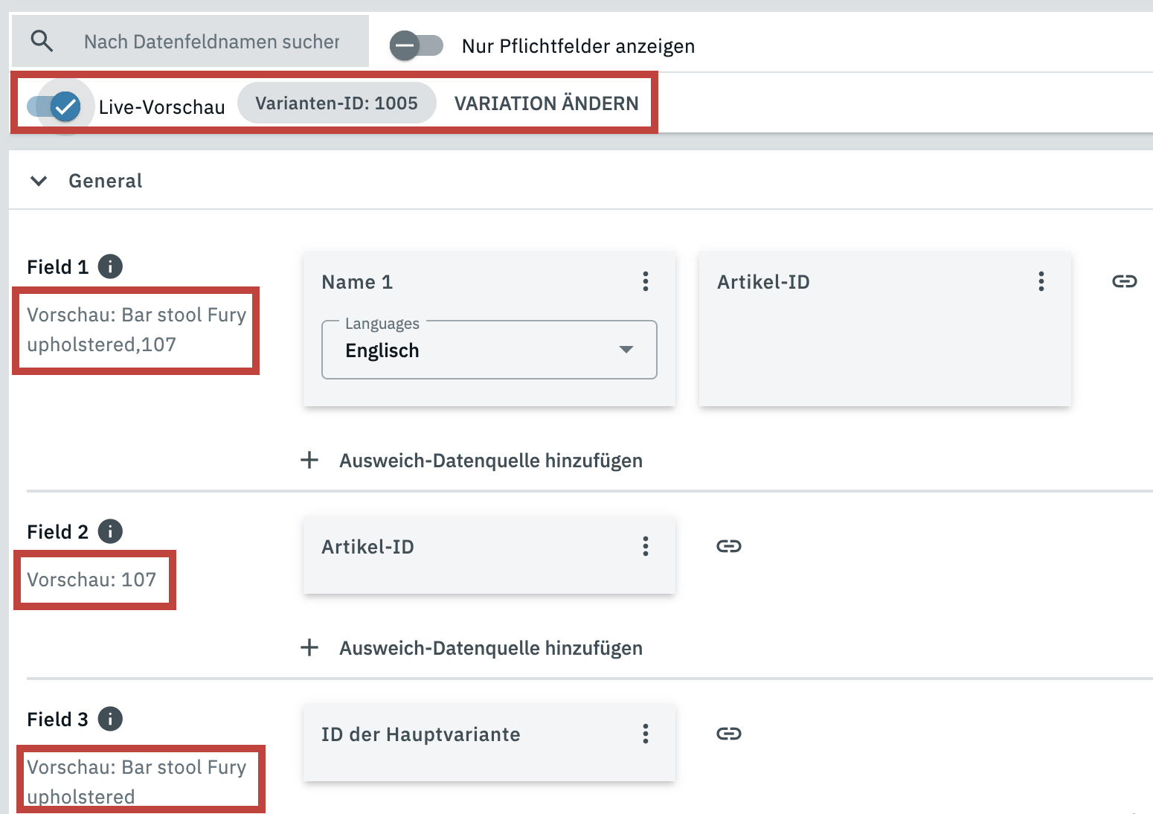Click Field 3 preview Bar stool Fury upholstered
This screenshot has height=814, width=1153.
coord(137,782)
